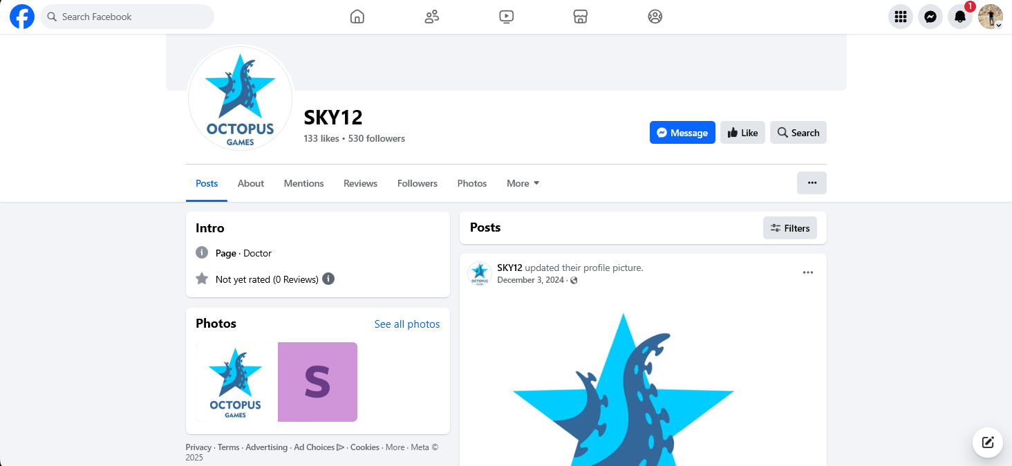The image size is (1012, 466).
Task: Switch to the Reviews tab
Action: click(x=360, y=183)
